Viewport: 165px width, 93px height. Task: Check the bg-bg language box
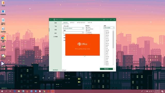click(x=105, y=32)
